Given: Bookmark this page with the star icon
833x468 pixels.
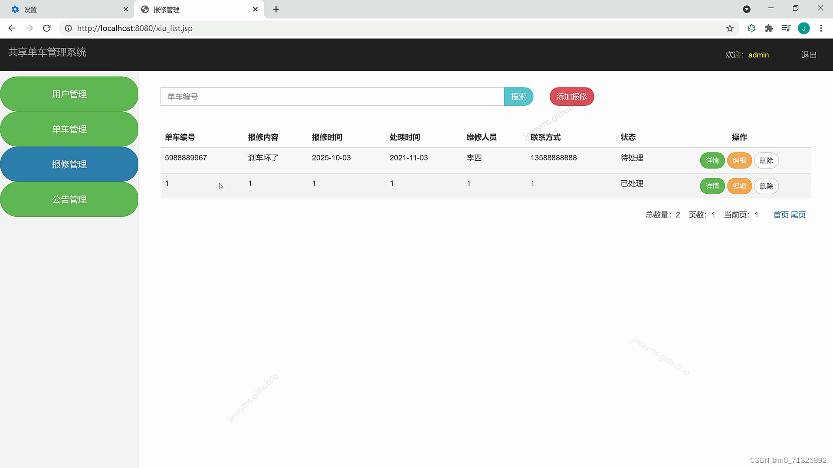Looking at the screenshot, I should (x=730, y=28).
